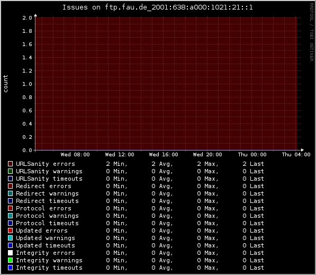This screenshot has width=316, height=275.
Task: Click the URLSanity errors color swatch
Action: [x=10, y=164]
